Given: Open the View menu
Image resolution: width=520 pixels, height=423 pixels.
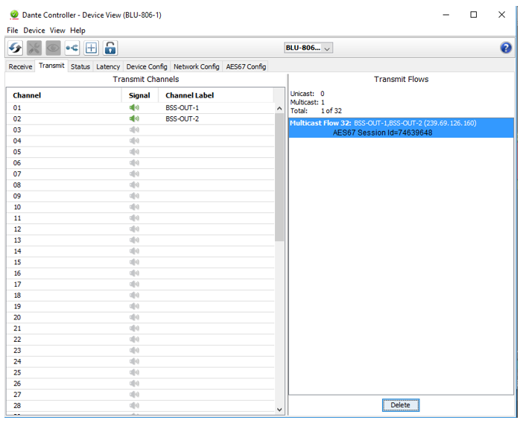Looking at the screenshot, I should [57, 31].
